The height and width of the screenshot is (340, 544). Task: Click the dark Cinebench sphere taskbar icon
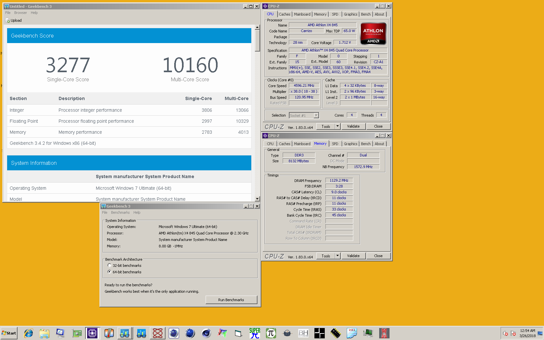pyautogui.click(x=206, y=333)
